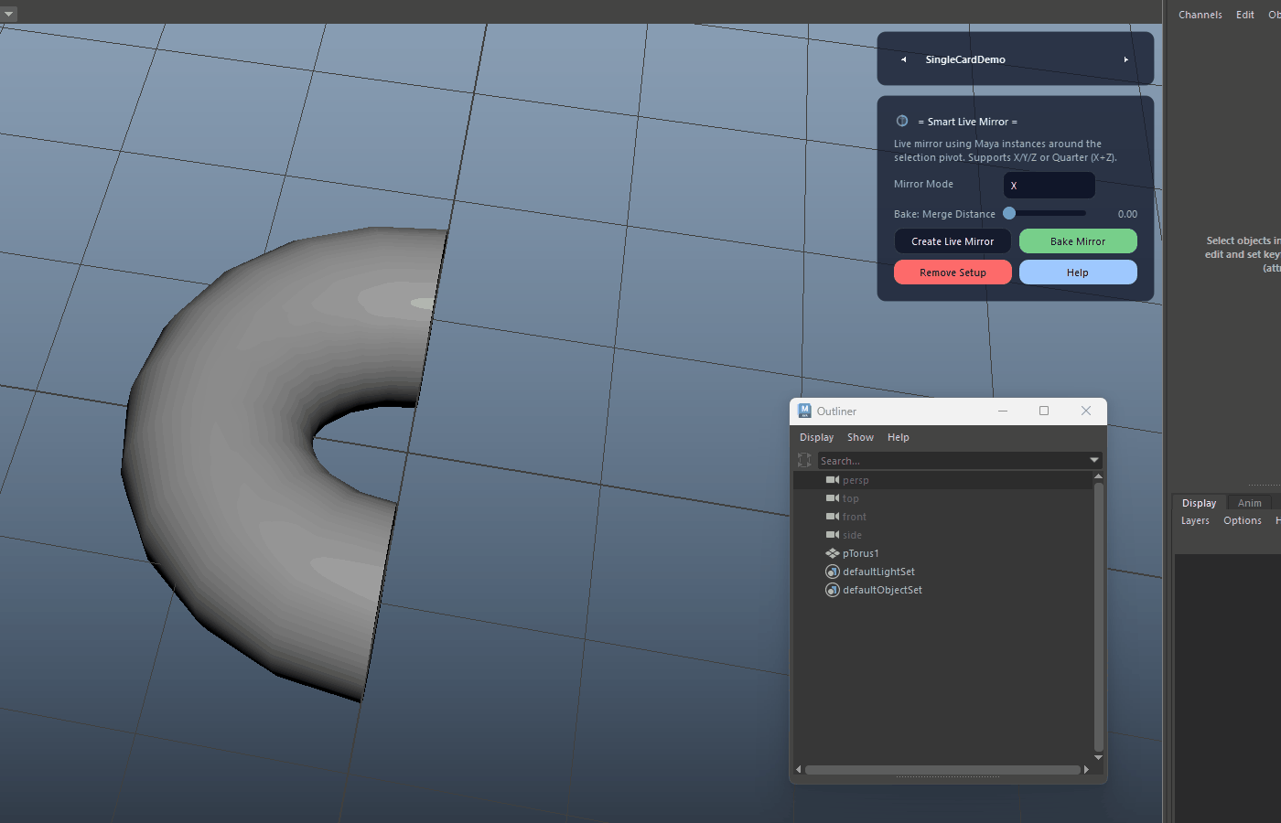Click the Outliner scroll-left arrow
Viewport: 1281px width, 823px height.
coord(799,770)
